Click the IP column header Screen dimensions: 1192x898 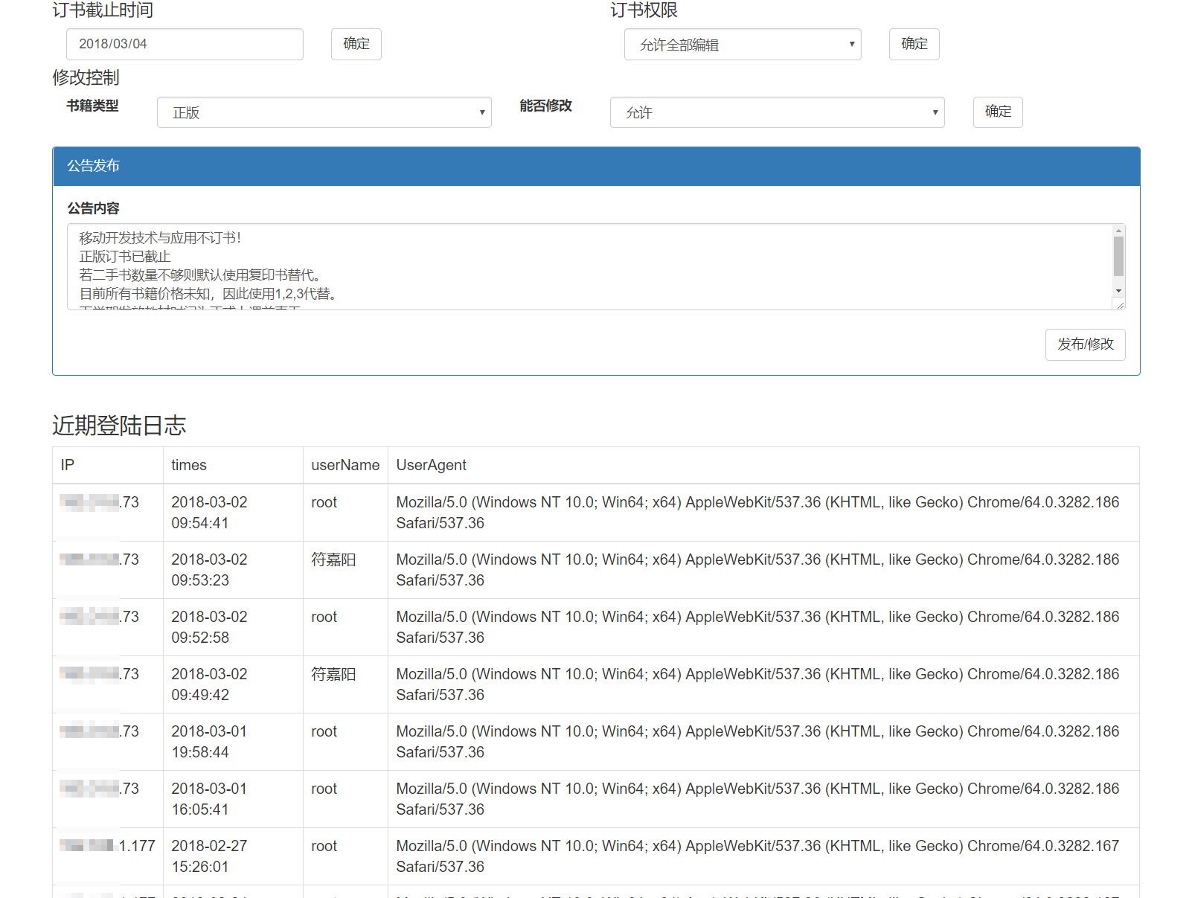pos(68,465)
